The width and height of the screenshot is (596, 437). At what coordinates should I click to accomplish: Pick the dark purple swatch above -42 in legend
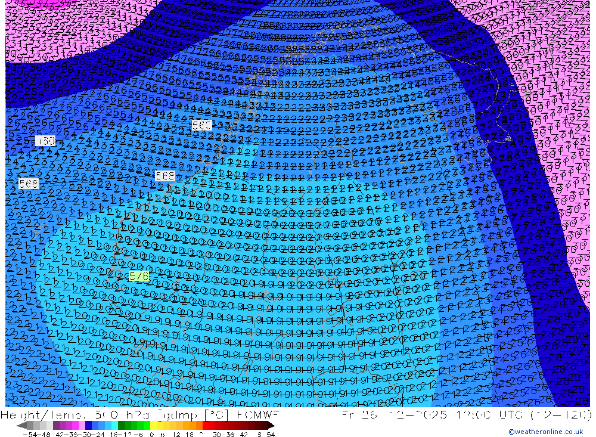pos(56,426)
